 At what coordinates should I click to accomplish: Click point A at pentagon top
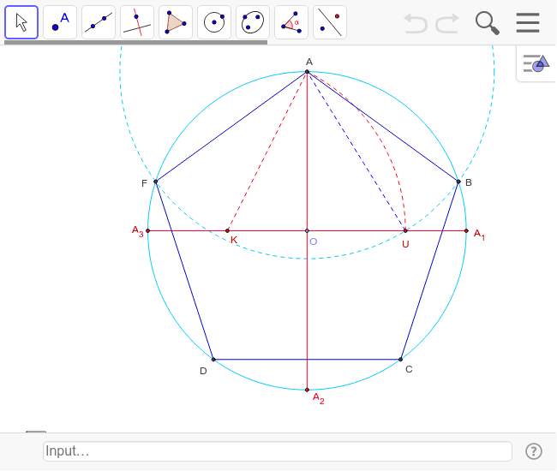tap(308, 72)
